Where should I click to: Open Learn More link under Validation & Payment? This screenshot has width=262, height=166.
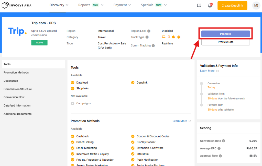coord(207,71)
